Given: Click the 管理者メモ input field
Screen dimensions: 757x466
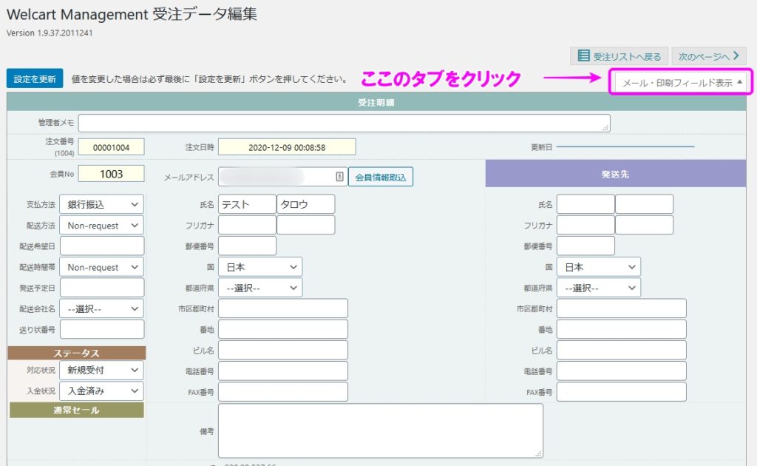Looking at the screenshot, I should [344, 123].
